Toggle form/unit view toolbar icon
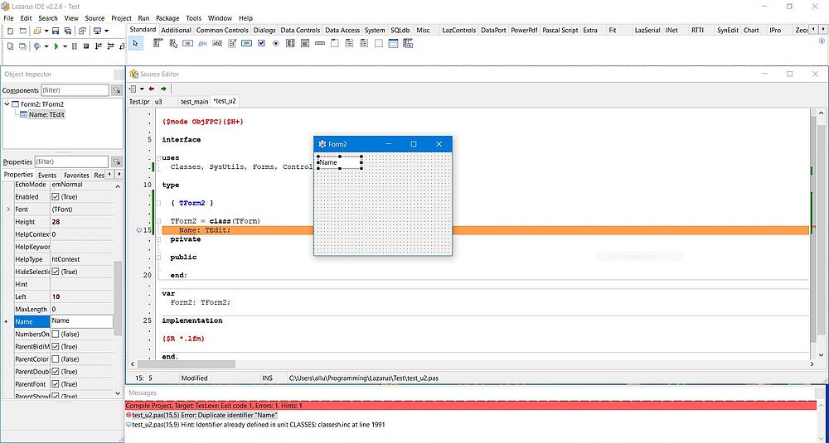This screenshot has height=443, width=829. [x=82, y=31]
